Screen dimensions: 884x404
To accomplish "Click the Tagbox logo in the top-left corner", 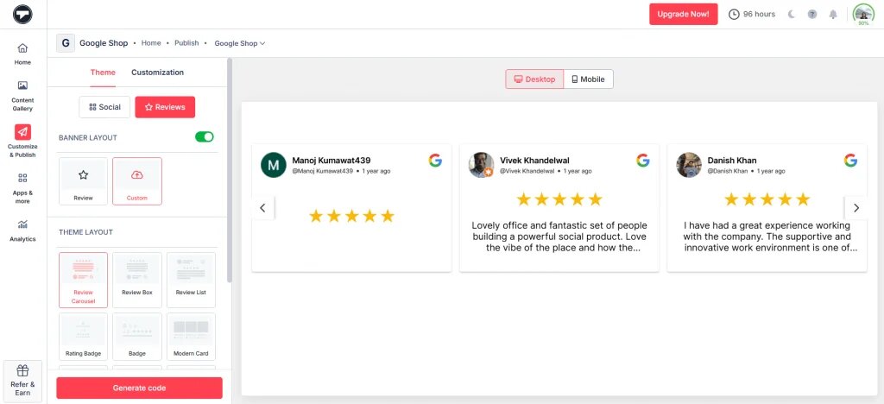I will tap(22, 14).
